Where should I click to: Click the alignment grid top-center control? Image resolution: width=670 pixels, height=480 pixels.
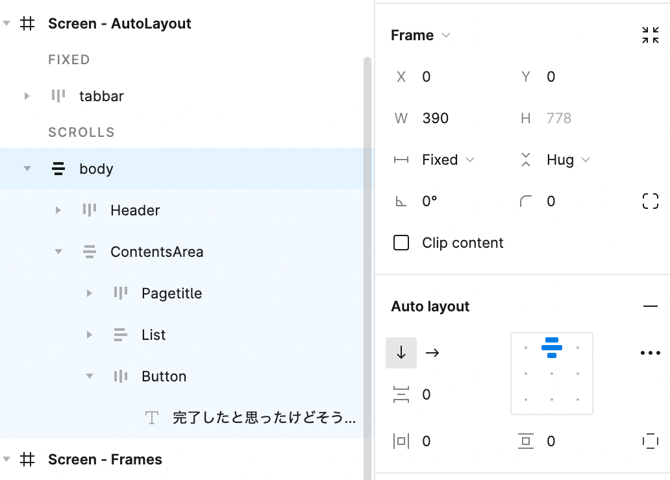pos(552,348)
